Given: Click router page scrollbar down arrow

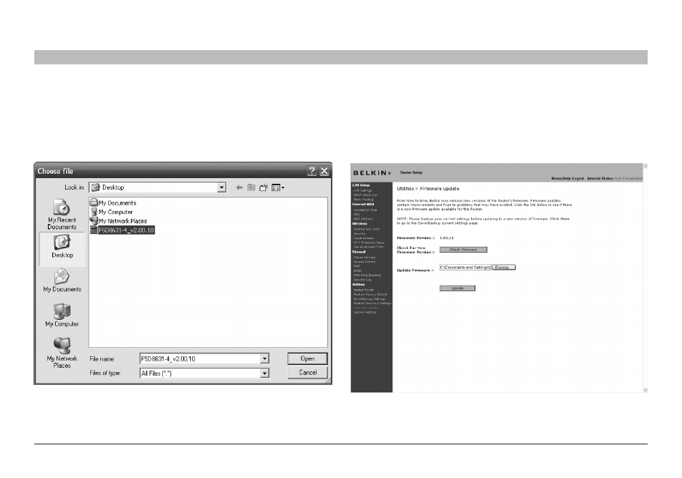Looking at the screenshot, I should [x=646, y=390].
